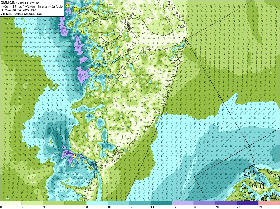Click the yellow gust label 28

(74, 156)
